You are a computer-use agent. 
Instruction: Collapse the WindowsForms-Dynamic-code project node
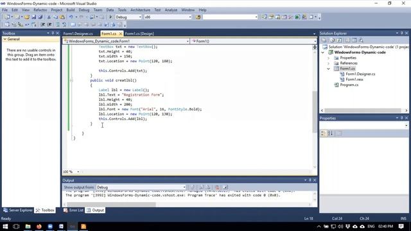323,53
